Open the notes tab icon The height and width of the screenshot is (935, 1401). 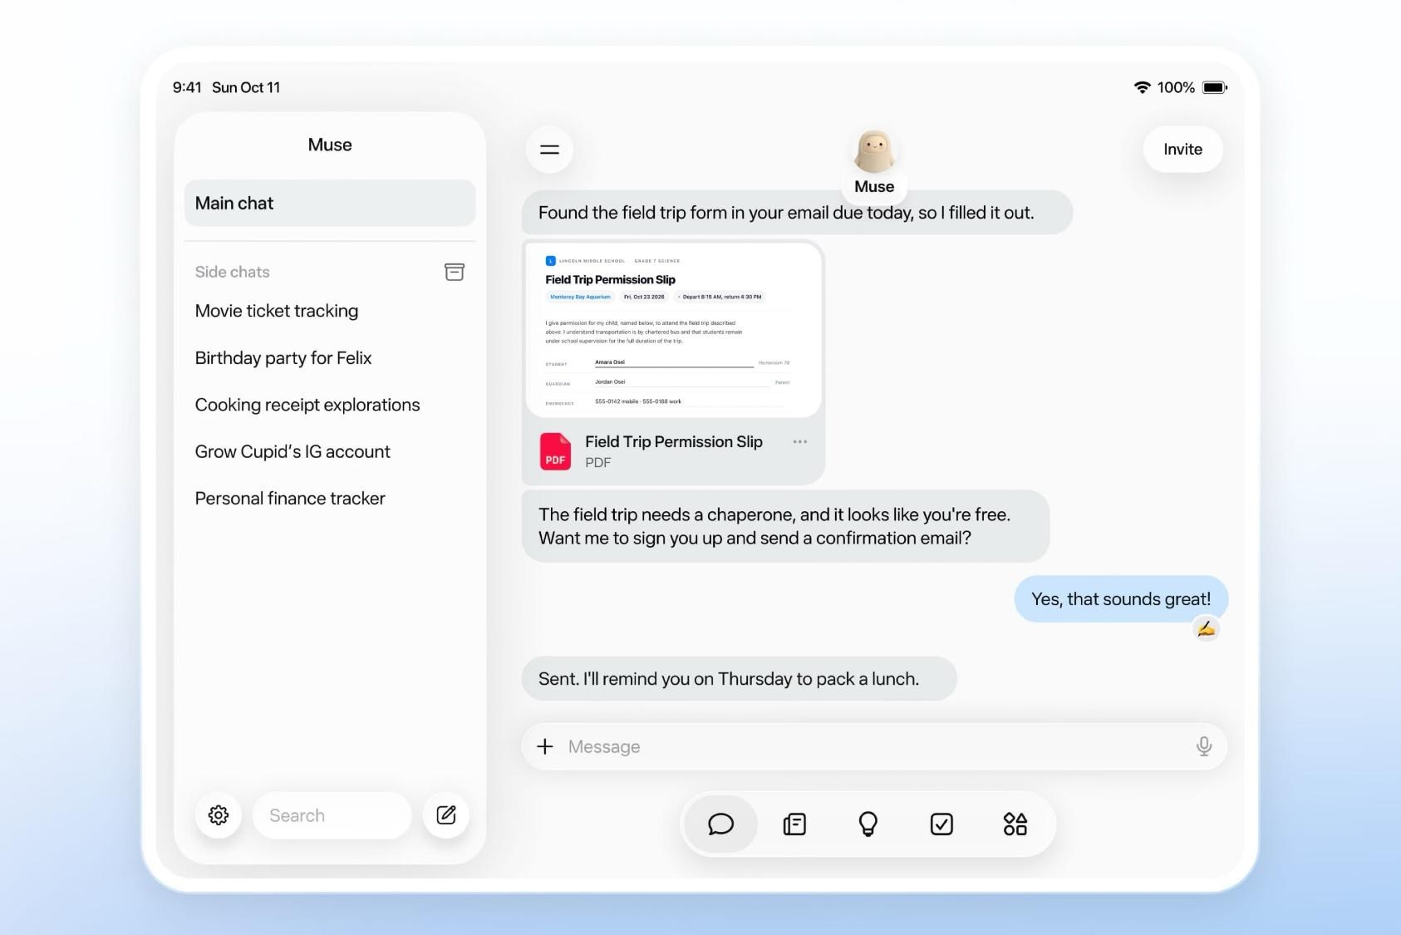pyautogui.click(x=794, y=824)
